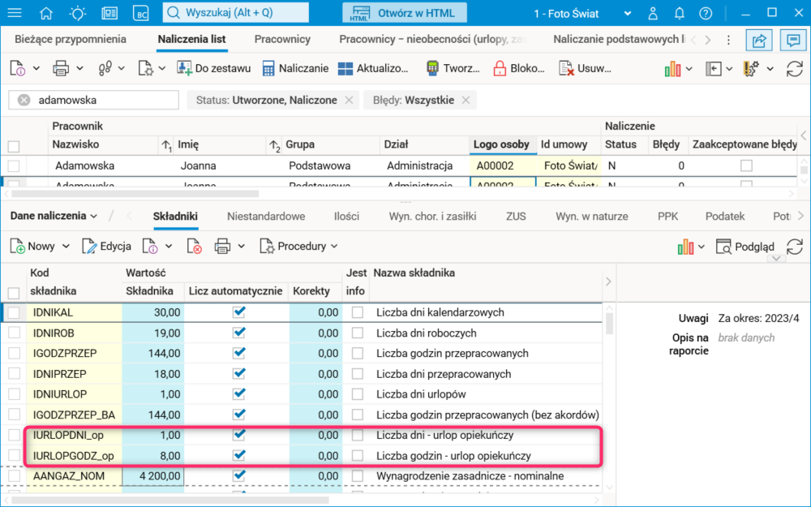Image resolution: width=811 pixels, height=507 pixels.
Task: Click the home icon in title bar
Action: click(46, 14)
